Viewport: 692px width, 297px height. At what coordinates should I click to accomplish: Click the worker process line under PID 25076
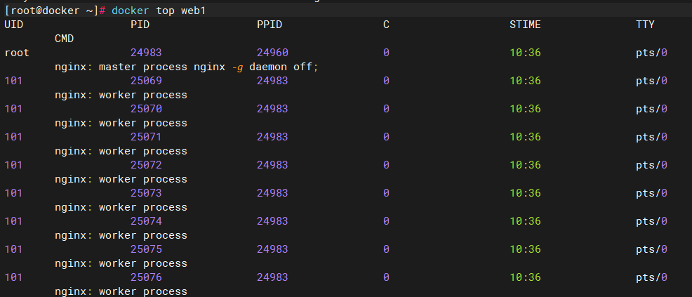click(x=121, y=291)
